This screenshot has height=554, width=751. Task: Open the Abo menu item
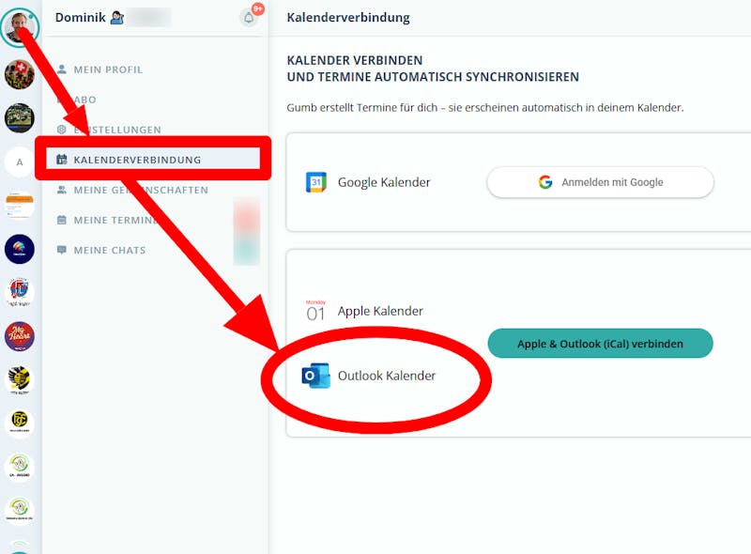click(84, 100)
